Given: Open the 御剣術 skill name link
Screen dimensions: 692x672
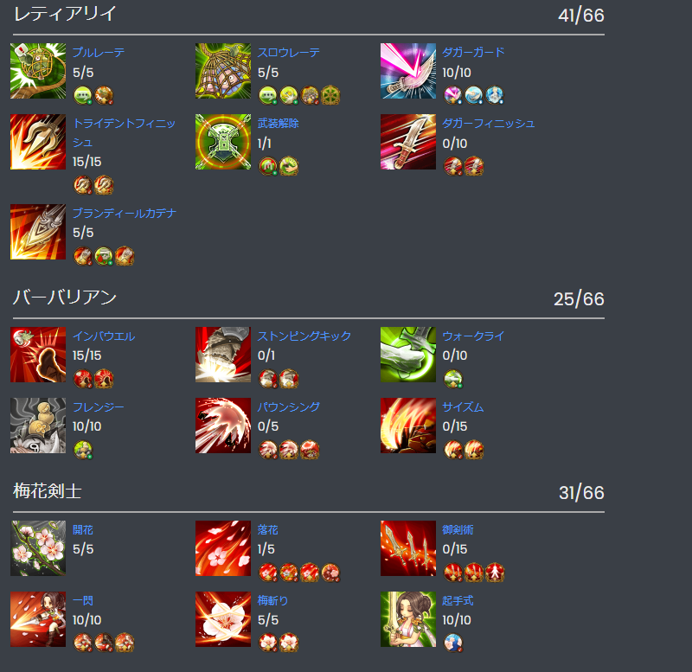Looking at the screenshot, I should click(x=458, y=530).
